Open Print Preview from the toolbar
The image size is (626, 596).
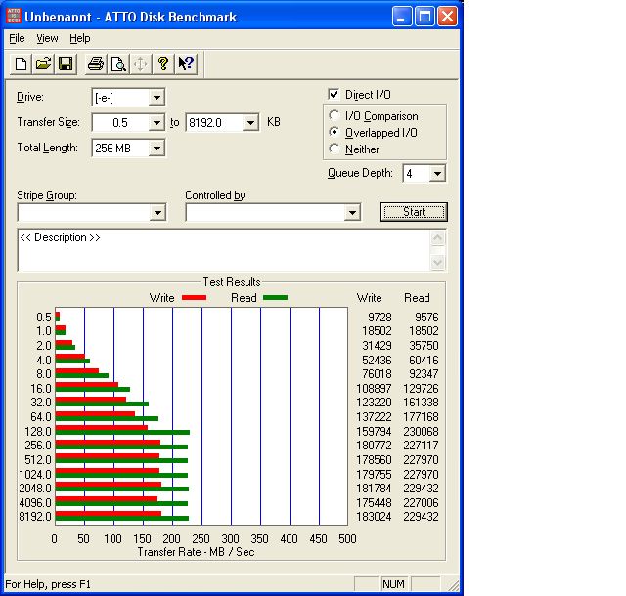(118, 64)
